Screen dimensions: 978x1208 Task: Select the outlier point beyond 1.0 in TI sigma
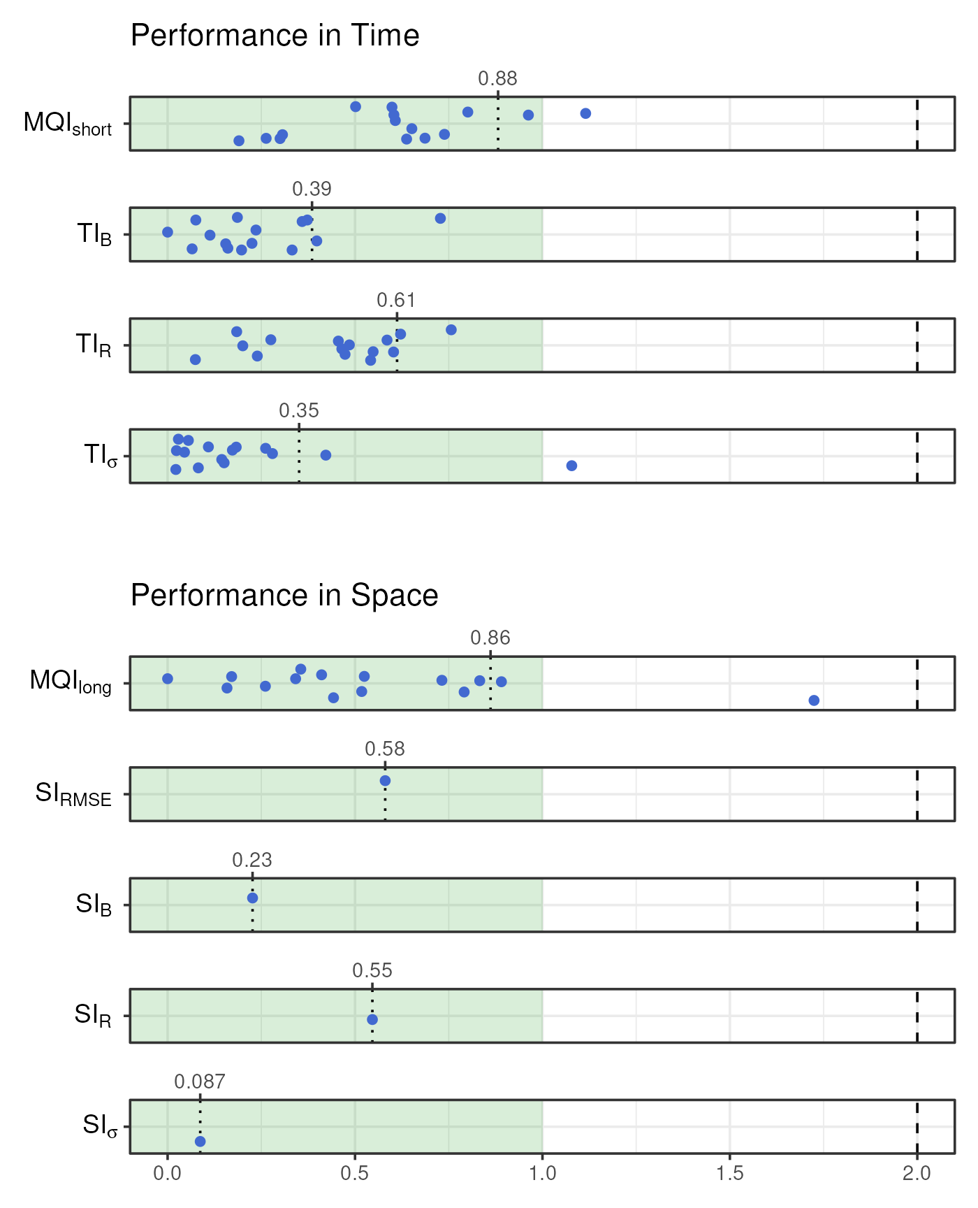pos(571,466)
